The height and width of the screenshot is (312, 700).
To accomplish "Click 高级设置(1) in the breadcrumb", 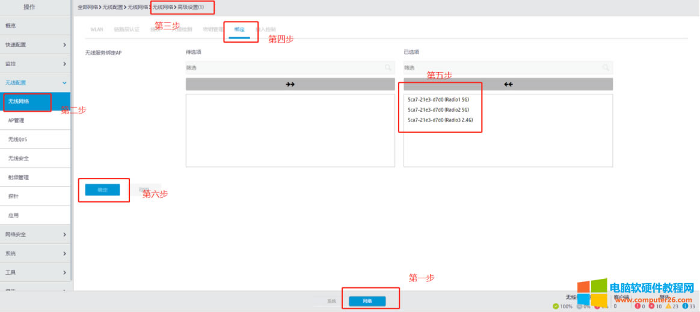I will pyautogui.click(x=191, y=7).
